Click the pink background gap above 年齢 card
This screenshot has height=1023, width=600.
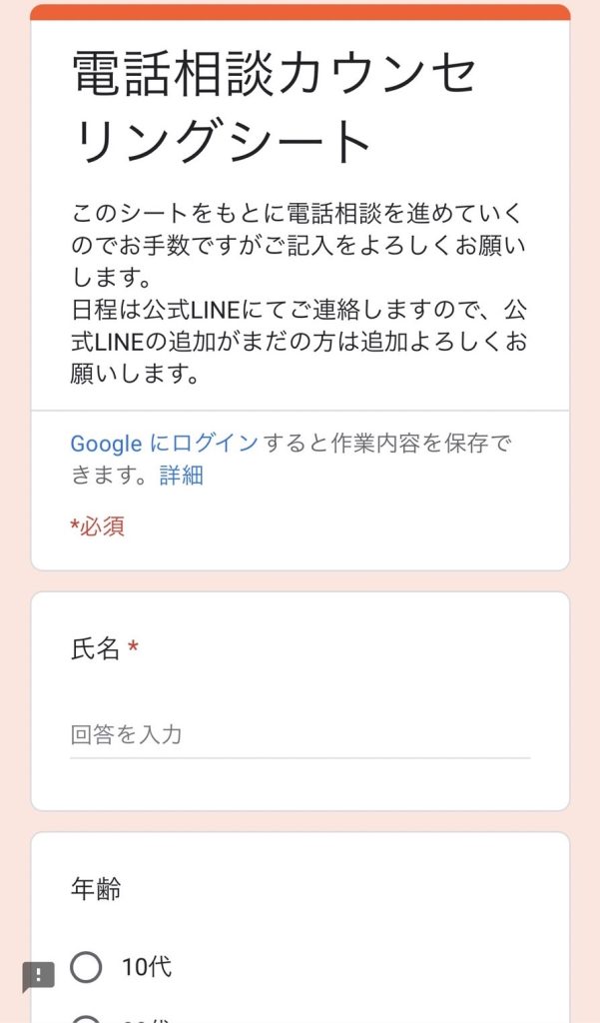tap(300, 821)
